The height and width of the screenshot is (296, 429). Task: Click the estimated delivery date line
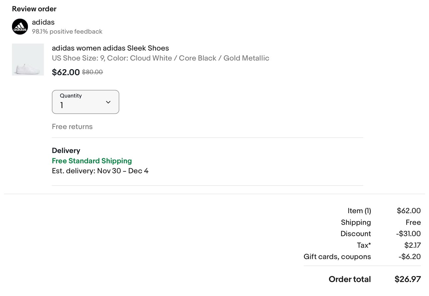[100, 171]
